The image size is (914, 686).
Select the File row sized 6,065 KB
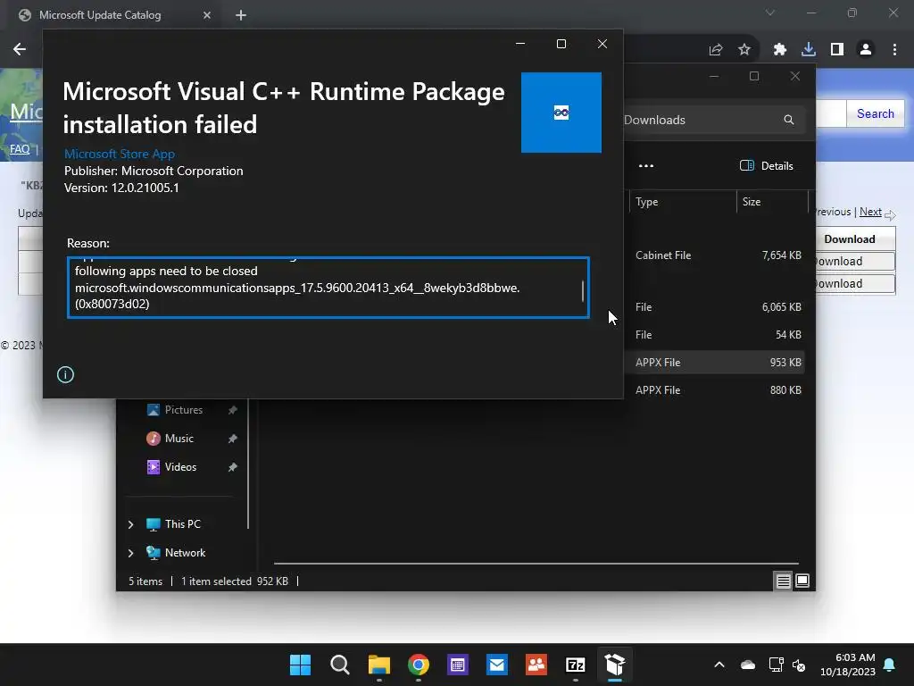pyautogui.click(x=716, y=307)
